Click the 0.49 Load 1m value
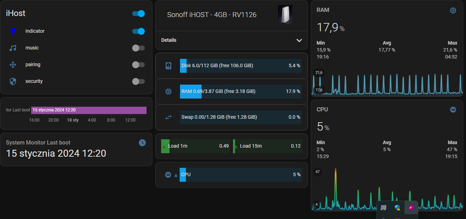The height and width of the screenshot is (219, 466). pos(224,146)
